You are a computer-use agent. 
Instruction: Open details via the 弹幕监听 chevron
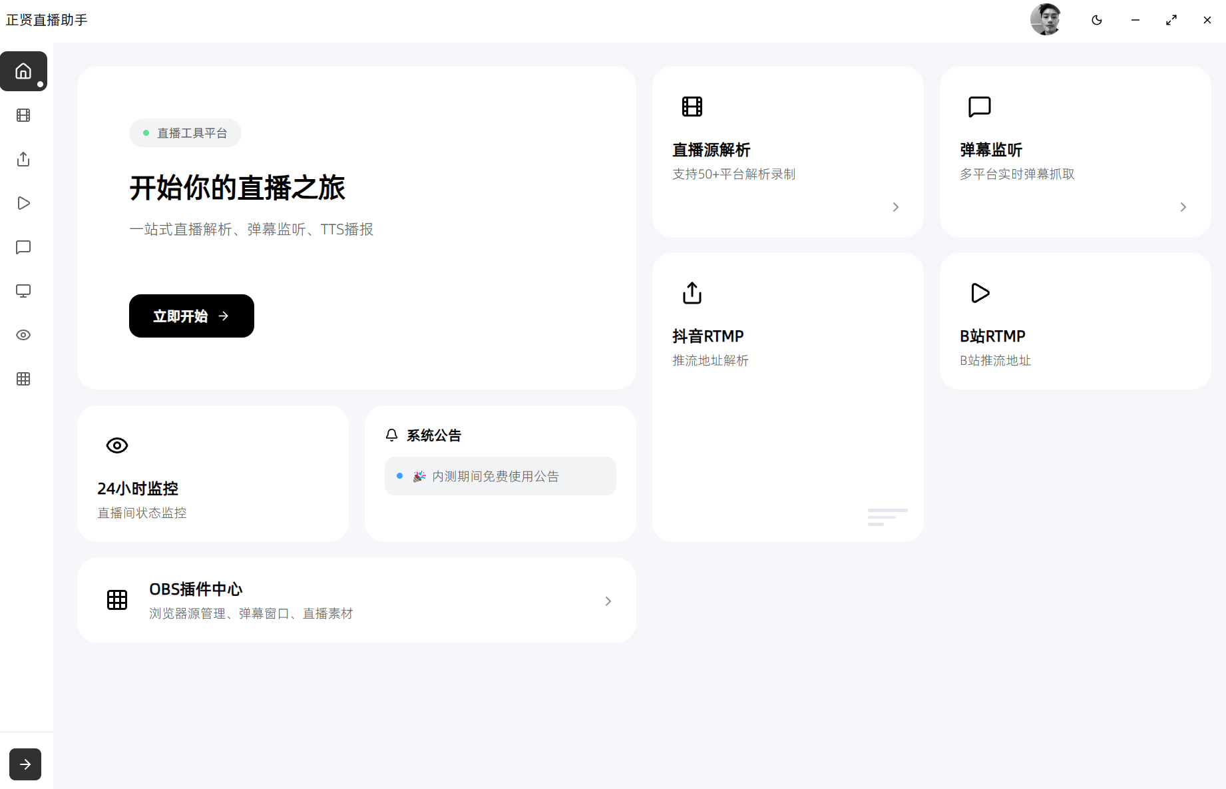[1183, 207]
